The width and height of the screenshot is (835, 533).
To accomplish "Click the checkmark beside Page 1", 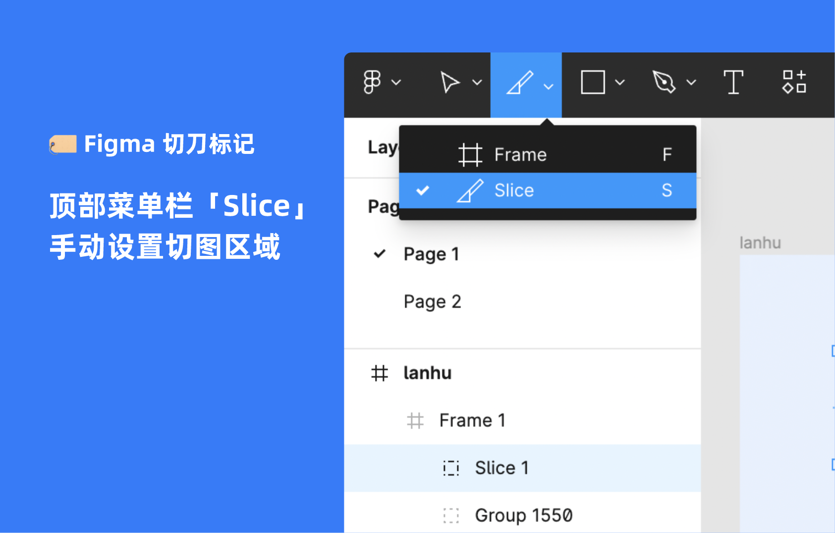I will (x=380, y=254).
